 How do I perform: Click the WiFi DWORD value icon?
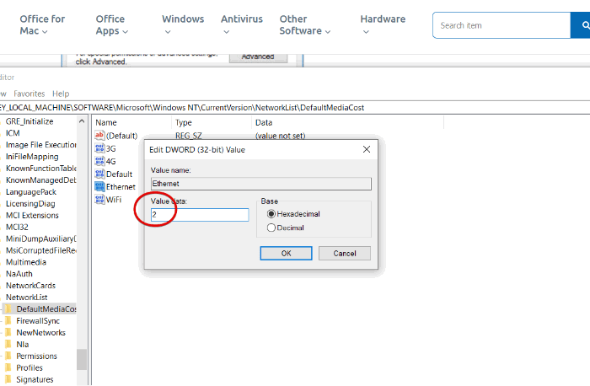tap(99, 200)
